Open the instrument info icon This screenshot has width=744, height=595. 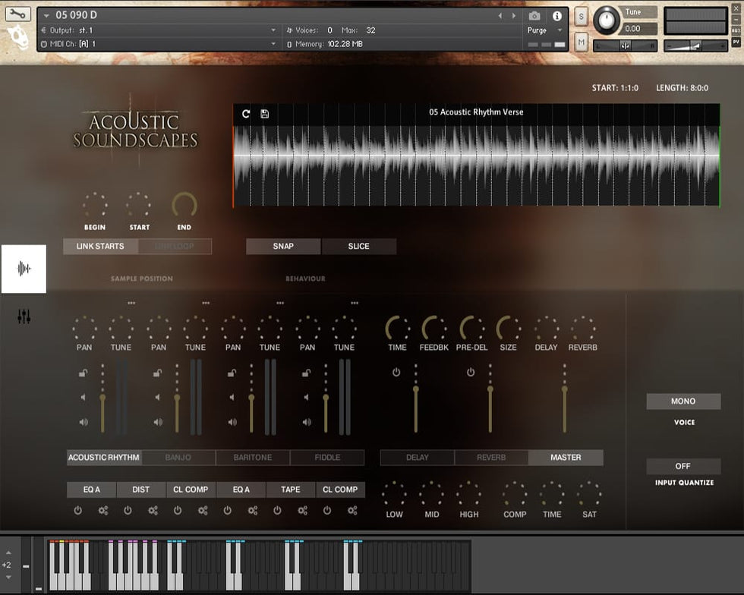[x=557, y=16]
